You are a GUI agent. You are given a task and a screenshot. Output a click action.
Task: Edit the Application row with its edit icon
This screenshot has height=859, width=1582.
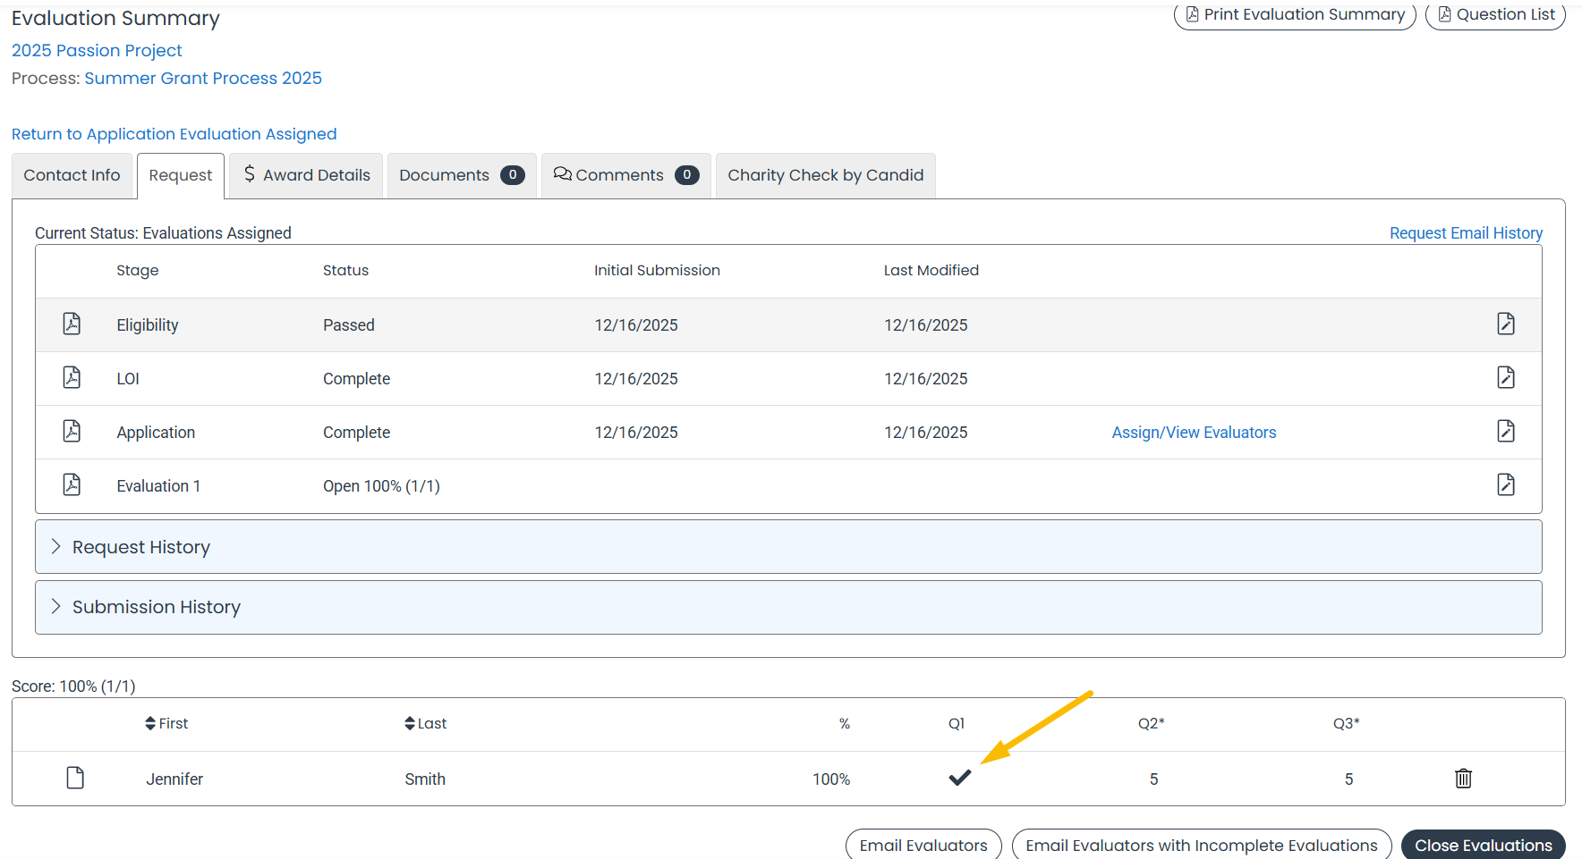(1506, 431)
